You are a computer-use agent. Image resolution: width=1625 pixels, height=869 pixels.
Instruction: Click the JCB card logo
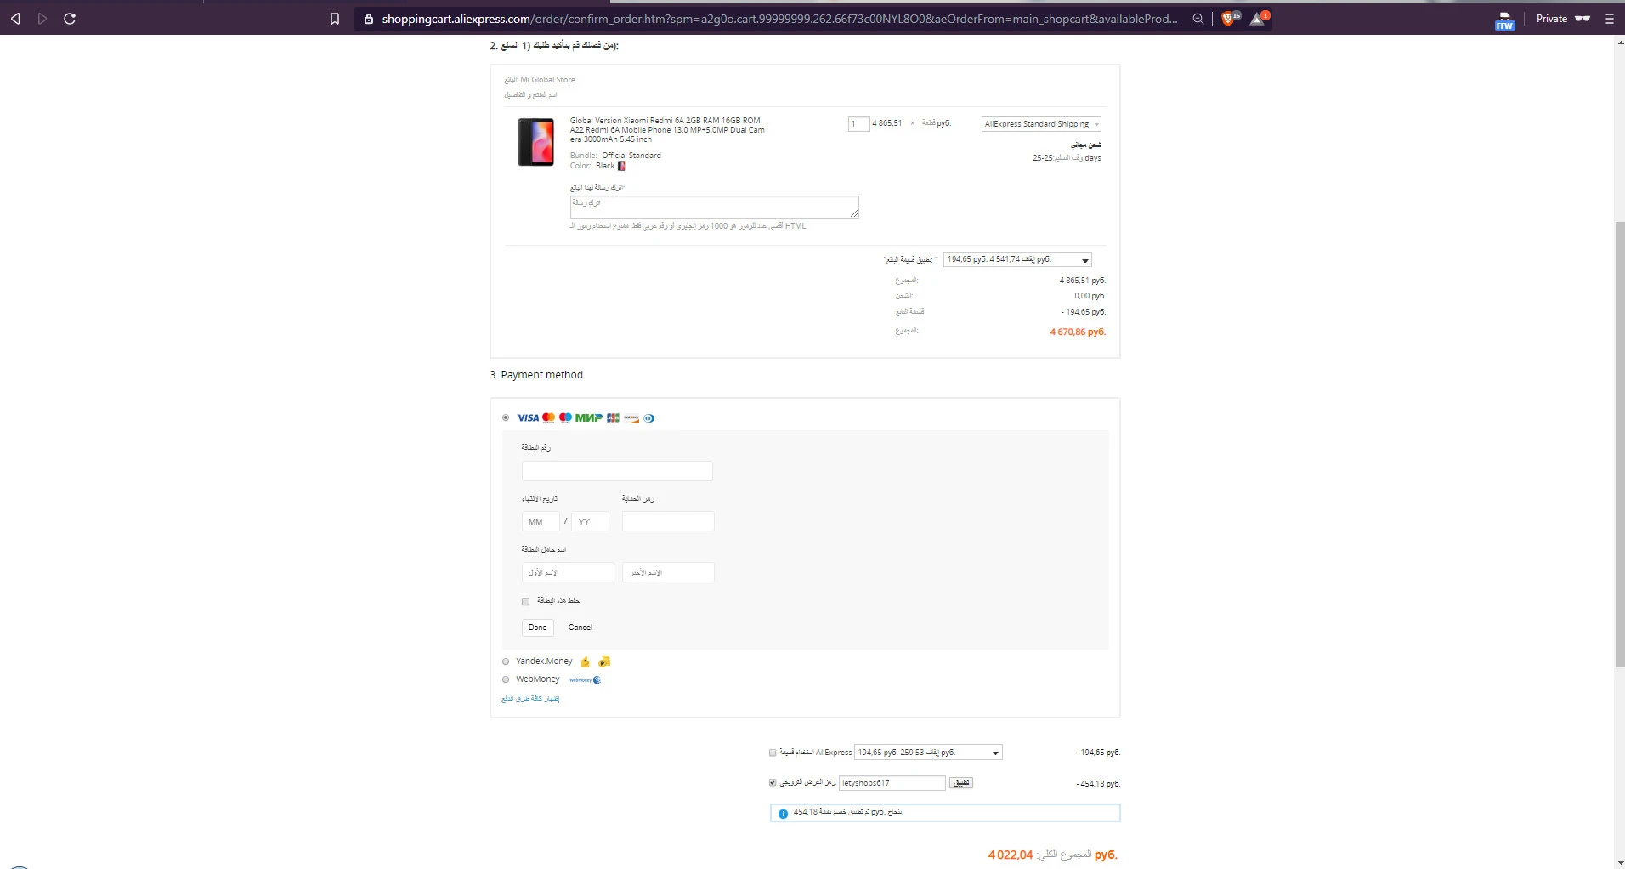[613, 417]
